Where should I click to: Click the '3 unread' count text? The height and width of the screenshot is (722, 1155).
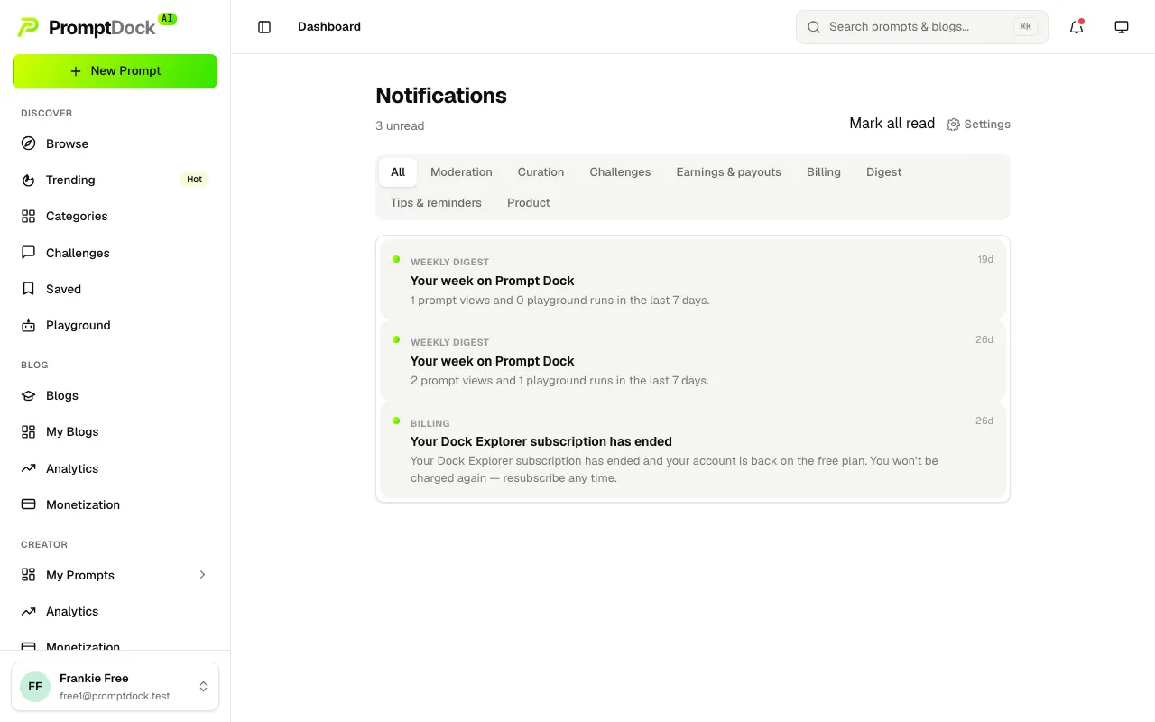tap(400, 126)
